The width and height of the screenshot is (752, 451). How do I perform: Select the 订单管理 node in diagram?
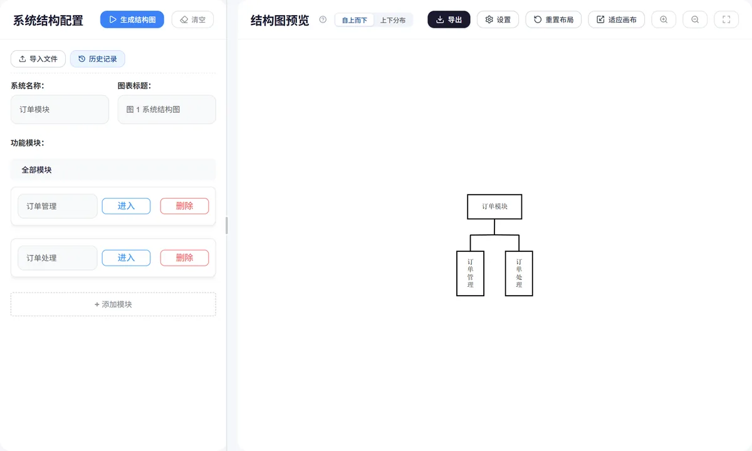pos(470,274)
